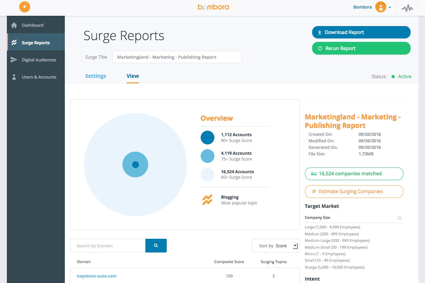The image size is (425, 283).
Task: Click the File Size 1.73MB value
Action: (366, 154)
